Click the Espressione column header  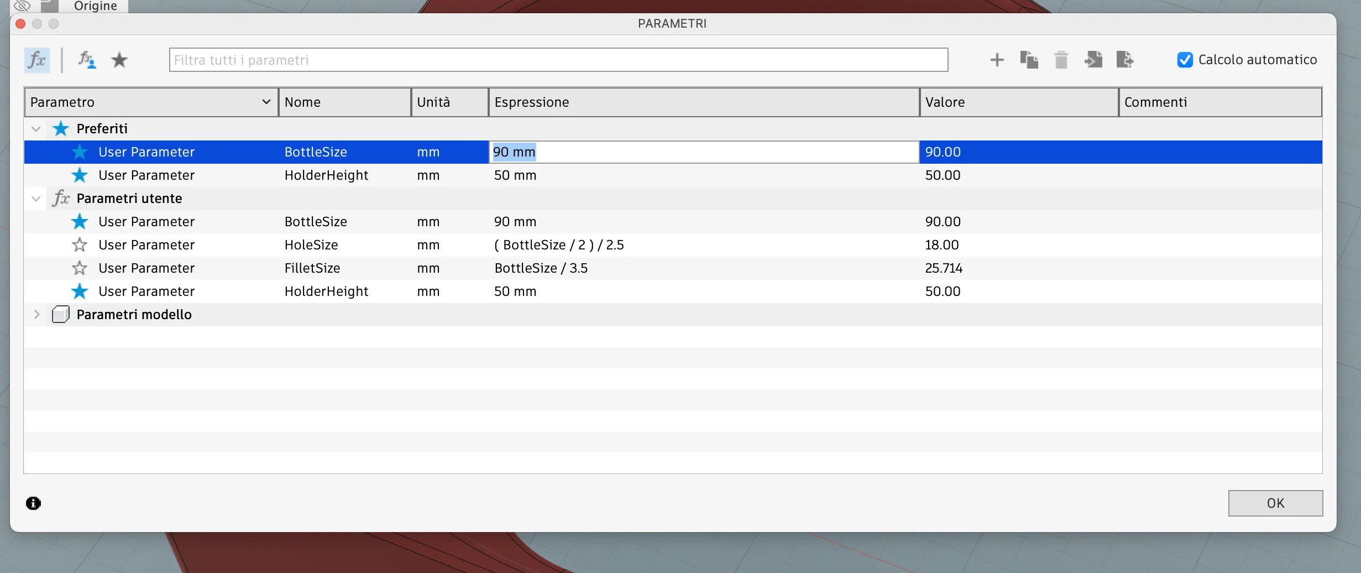[704, 102]
